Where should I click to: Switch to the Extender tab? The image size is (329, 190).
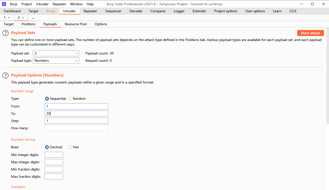(x=199, y=11)
